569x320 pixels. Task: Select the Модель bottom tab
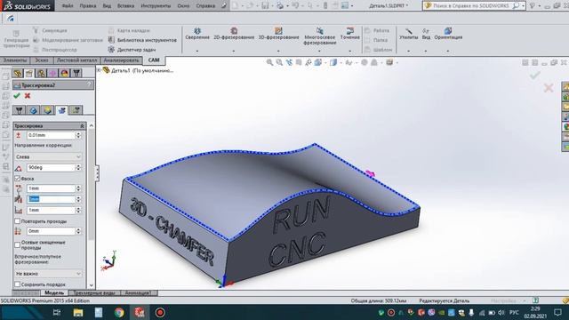pos(54,292)
